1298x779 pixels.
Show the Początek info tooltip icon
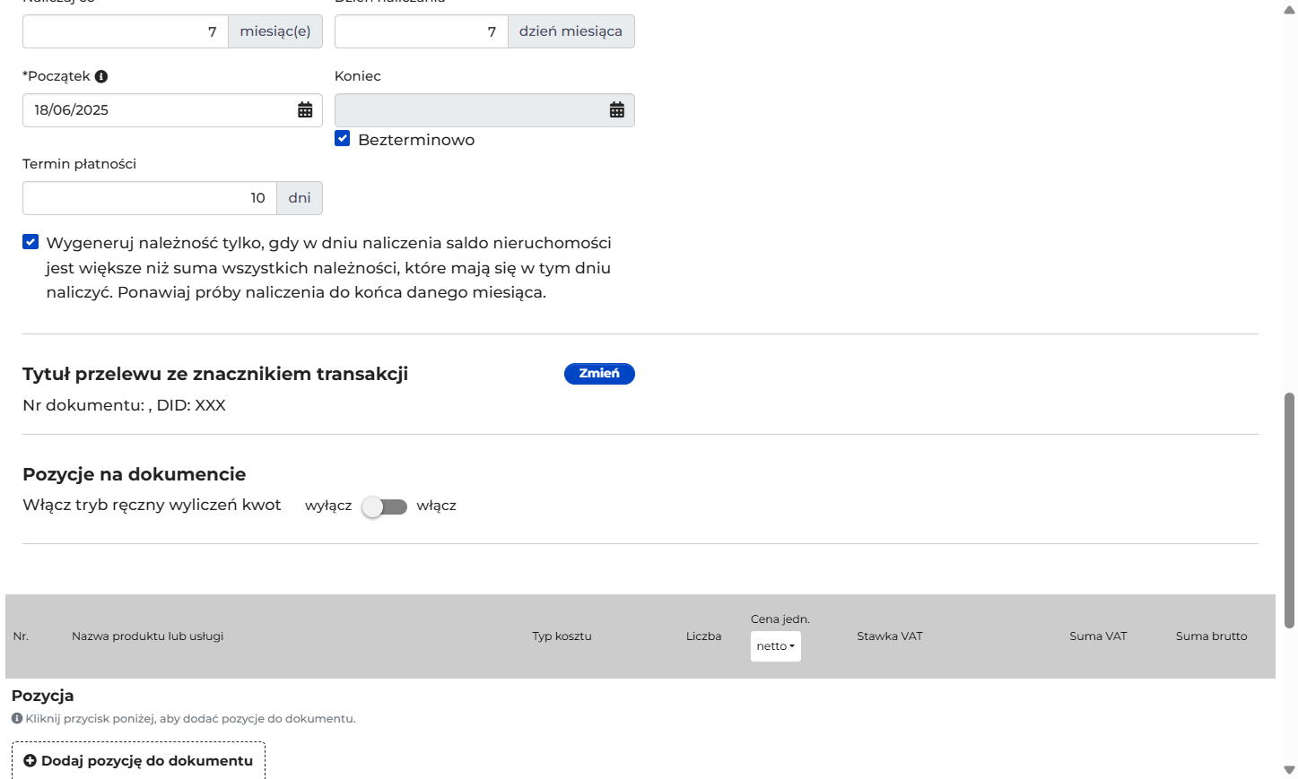101,76
